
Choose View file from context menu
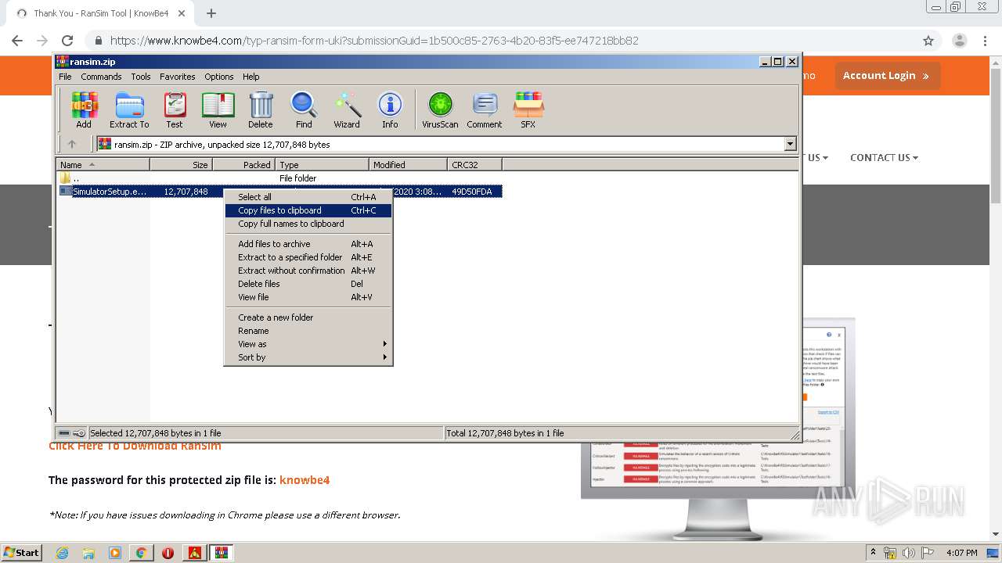tap(308, 297)
